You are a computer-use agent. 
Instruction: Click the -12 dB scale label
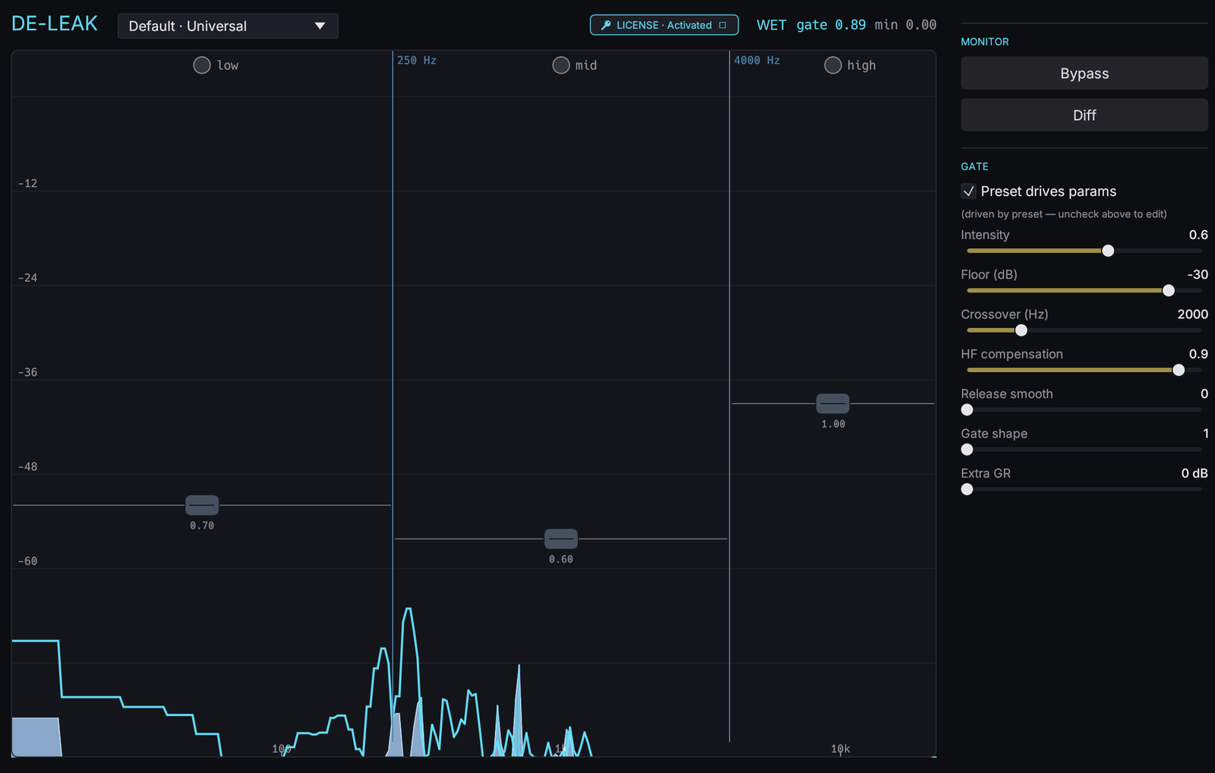pos(28,184)
